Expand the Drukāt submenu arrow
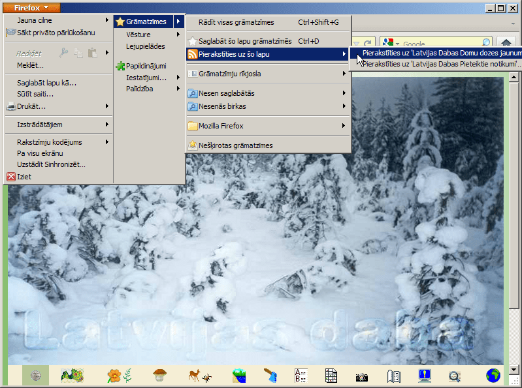Screen dimensions: 522x388 [107, 106]
